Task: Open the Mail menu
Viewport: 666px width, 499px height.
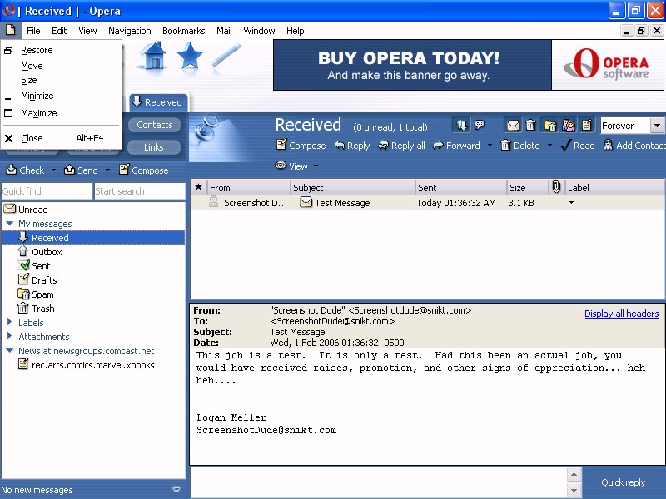Action: 224,31
